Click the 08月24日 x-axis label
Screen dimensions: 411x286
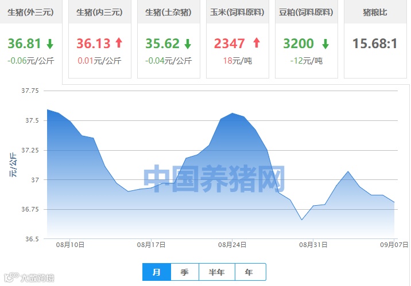coord(232,245)
